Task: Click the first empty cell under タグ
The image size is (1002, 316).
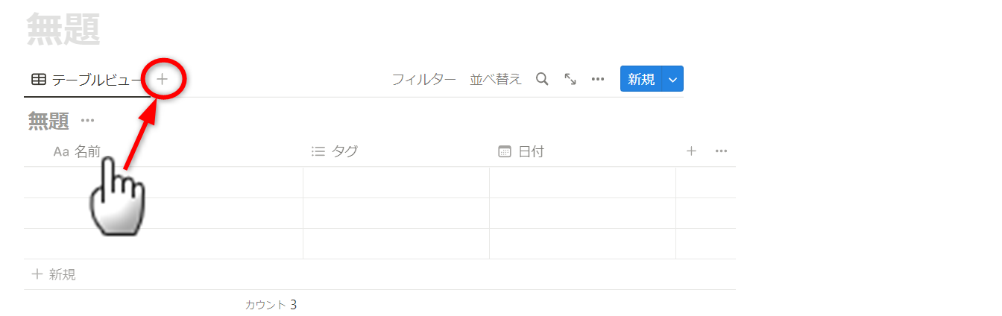Action: [x=396, y=182]
